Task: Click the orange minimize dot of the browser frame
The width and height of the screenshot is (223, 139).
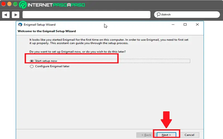Action: [9, 4]
